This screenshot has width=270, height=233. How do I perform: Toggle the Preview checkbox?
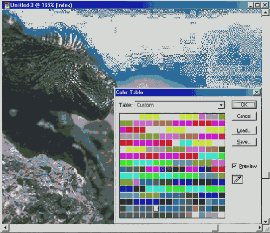tap(234, 166)
